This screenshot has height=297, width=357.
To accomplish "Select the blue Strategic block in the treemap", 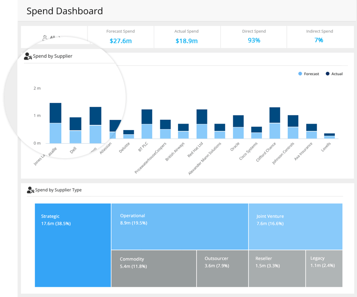I will click(73, 244).
